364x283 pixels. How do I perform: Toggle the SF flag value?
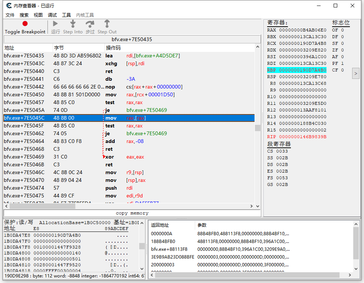pos(342,43)
